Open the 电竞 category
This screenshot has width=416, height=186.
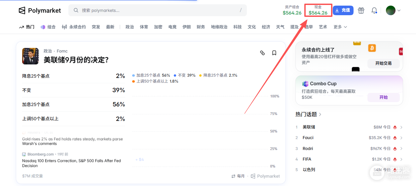[x=172, y=27]
